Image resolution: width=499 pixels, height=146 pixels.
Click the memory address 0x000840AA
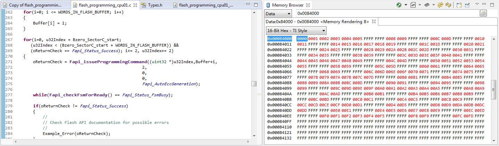point(279,94)
